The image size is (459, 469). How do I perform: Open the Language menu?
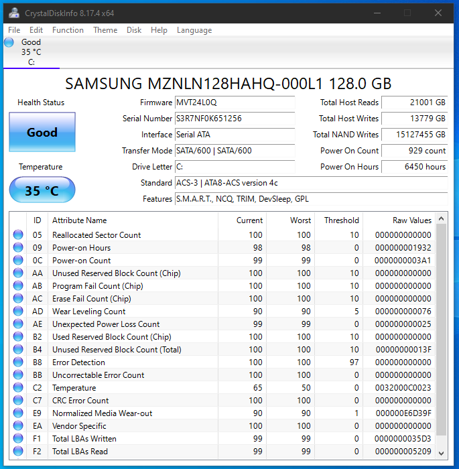(194, 30)
